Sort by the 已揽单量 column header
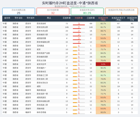This screenshot has height=117, width=140. pyautogui.click(x=91, y=18)
